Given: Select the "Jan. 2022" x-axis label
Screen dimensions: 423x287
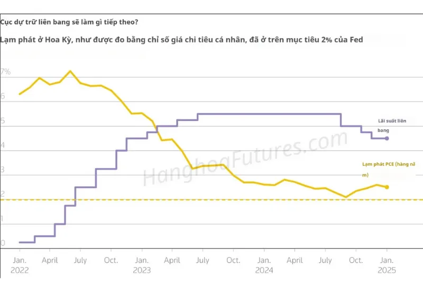Looking at the screenshot, I should coord(19,265).
